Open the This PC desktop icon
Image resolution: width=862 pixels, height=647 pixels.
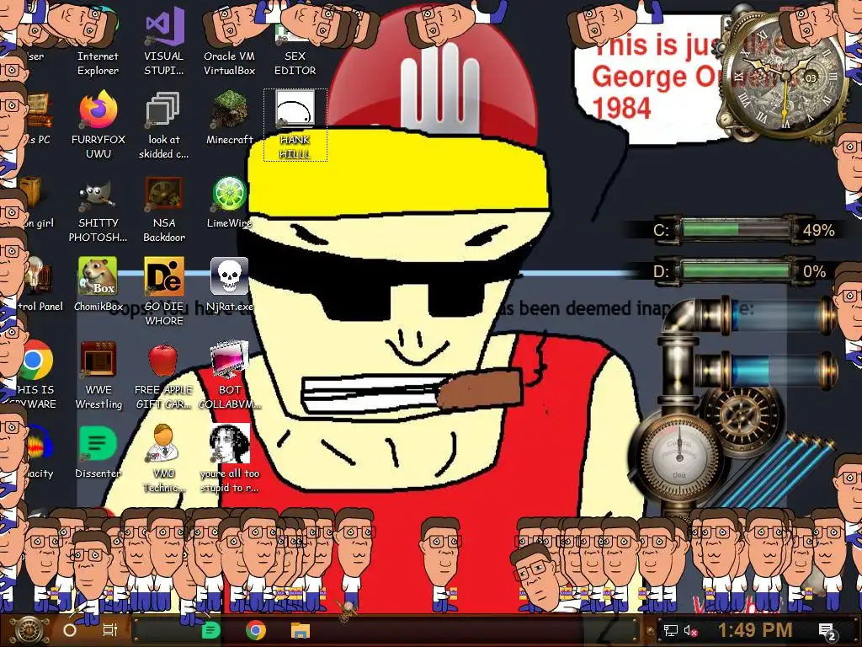pos(37,119)
